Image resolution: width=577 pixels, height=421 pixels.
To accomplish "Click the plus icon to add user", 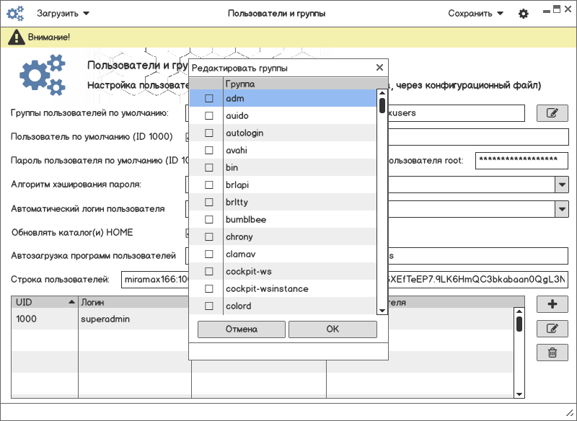I will [x=552, y=303].
